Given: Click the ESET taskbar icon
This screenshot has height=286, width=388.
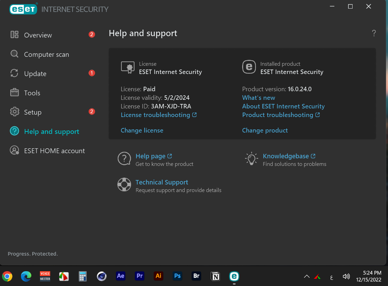Looking at the screenshot, I should 234,276.
